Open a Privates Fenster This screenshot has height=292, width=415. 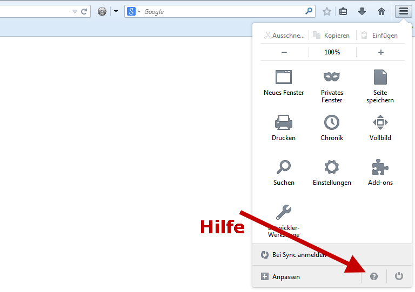pos(332,87)
